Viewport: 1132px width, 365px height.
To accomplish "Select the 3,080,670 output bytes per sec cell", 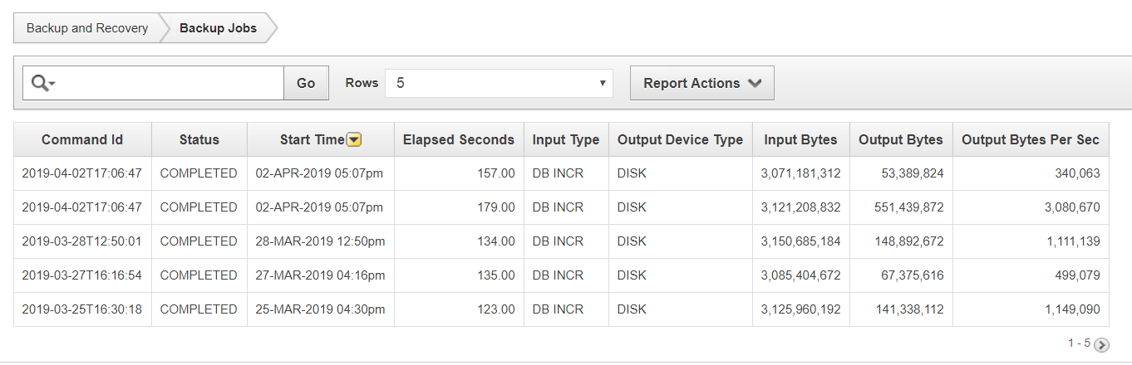I will (1071, 207).
